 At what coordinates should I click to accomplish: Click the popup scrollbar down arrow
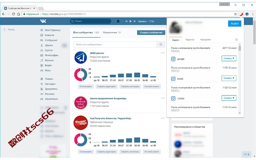click(240, 113)
